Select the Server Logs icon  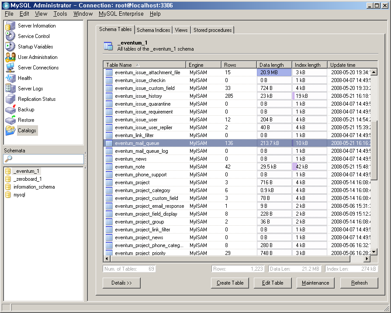pos(10,89)
